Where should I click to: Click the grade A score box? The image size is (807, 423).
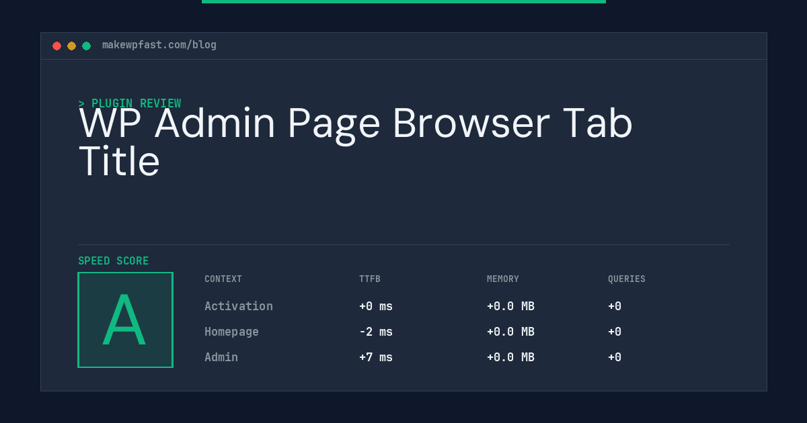[125, 320]
